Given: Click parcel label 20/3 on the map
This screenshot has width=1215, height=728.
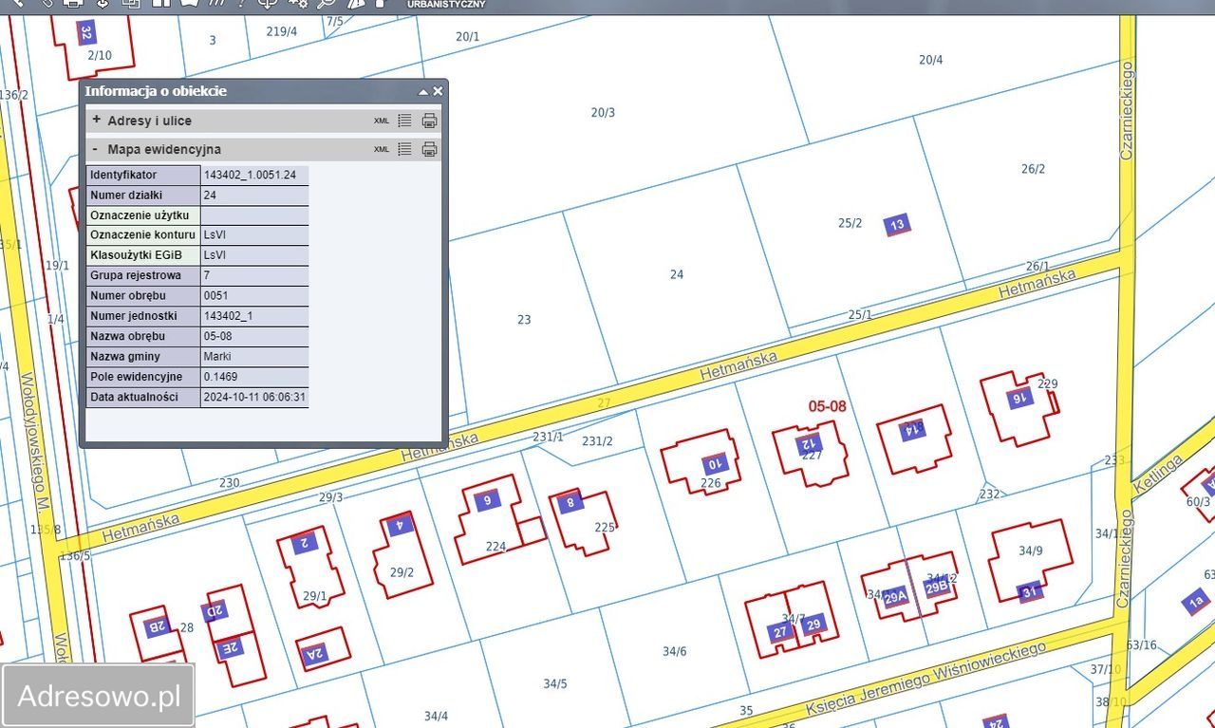Looking at the screenshot, I should click(603, 112).
